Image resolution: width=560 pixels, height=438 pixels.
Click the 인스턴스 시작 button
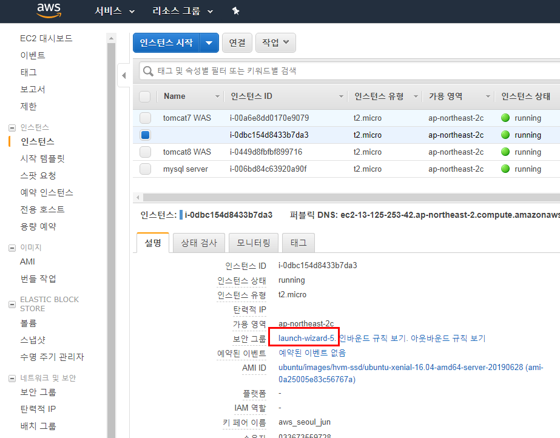pos(166,43)
